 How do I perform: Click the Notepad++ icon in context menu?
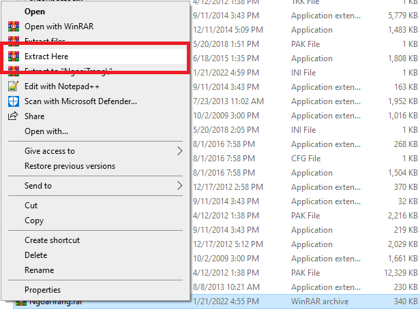pyautogui.click(x=12, y=86)
